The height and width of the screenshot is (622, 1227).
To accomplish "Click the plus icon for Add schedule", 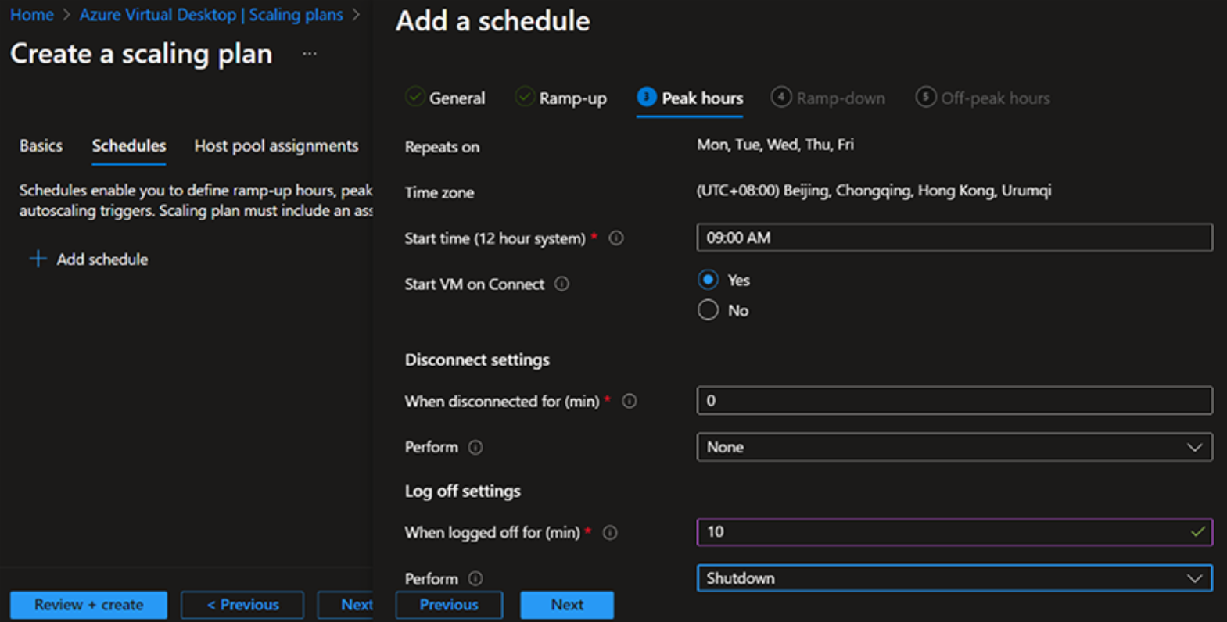I will 38,259.
